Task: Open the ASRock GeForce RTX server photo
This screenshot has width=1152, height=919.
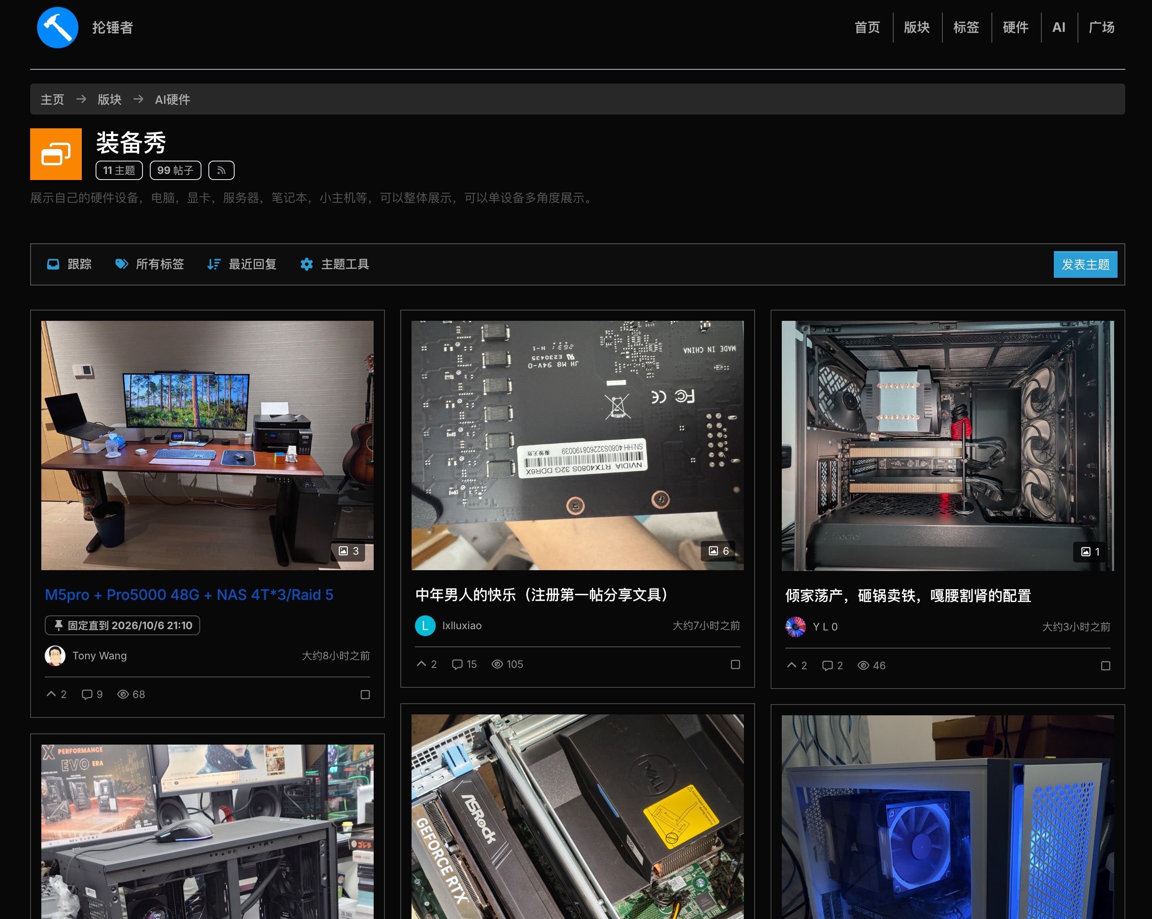Action: 578,817
